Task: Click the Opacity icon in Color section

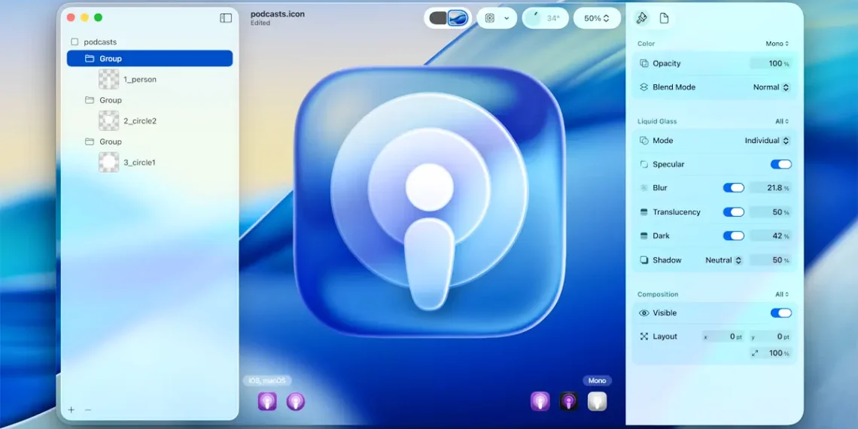Action: pyautogui.click(x=644, y=63)
